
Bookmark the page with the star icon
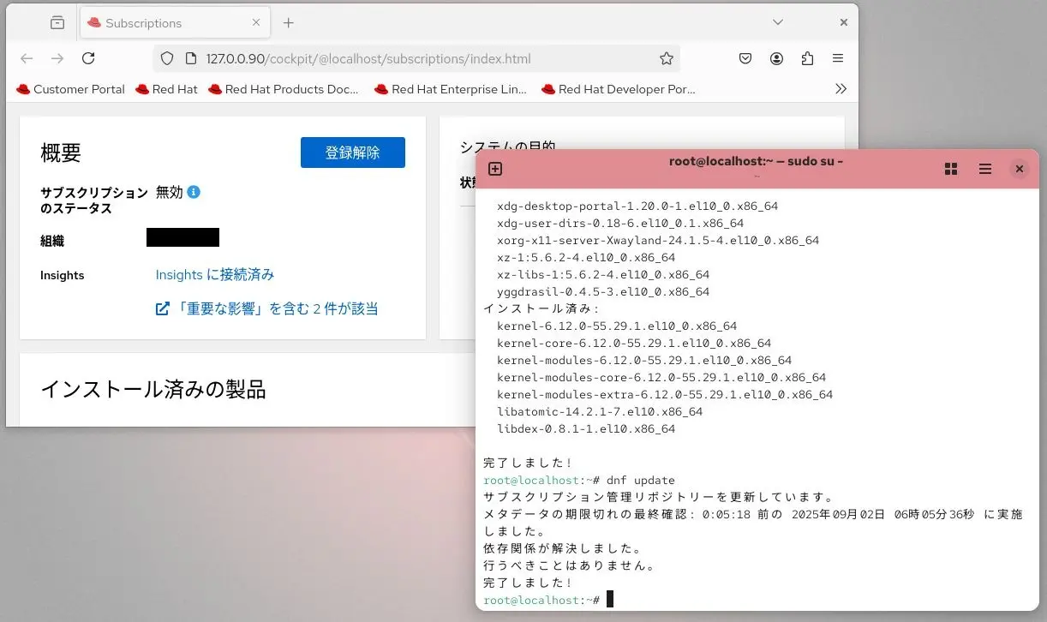tap(667, 58)
